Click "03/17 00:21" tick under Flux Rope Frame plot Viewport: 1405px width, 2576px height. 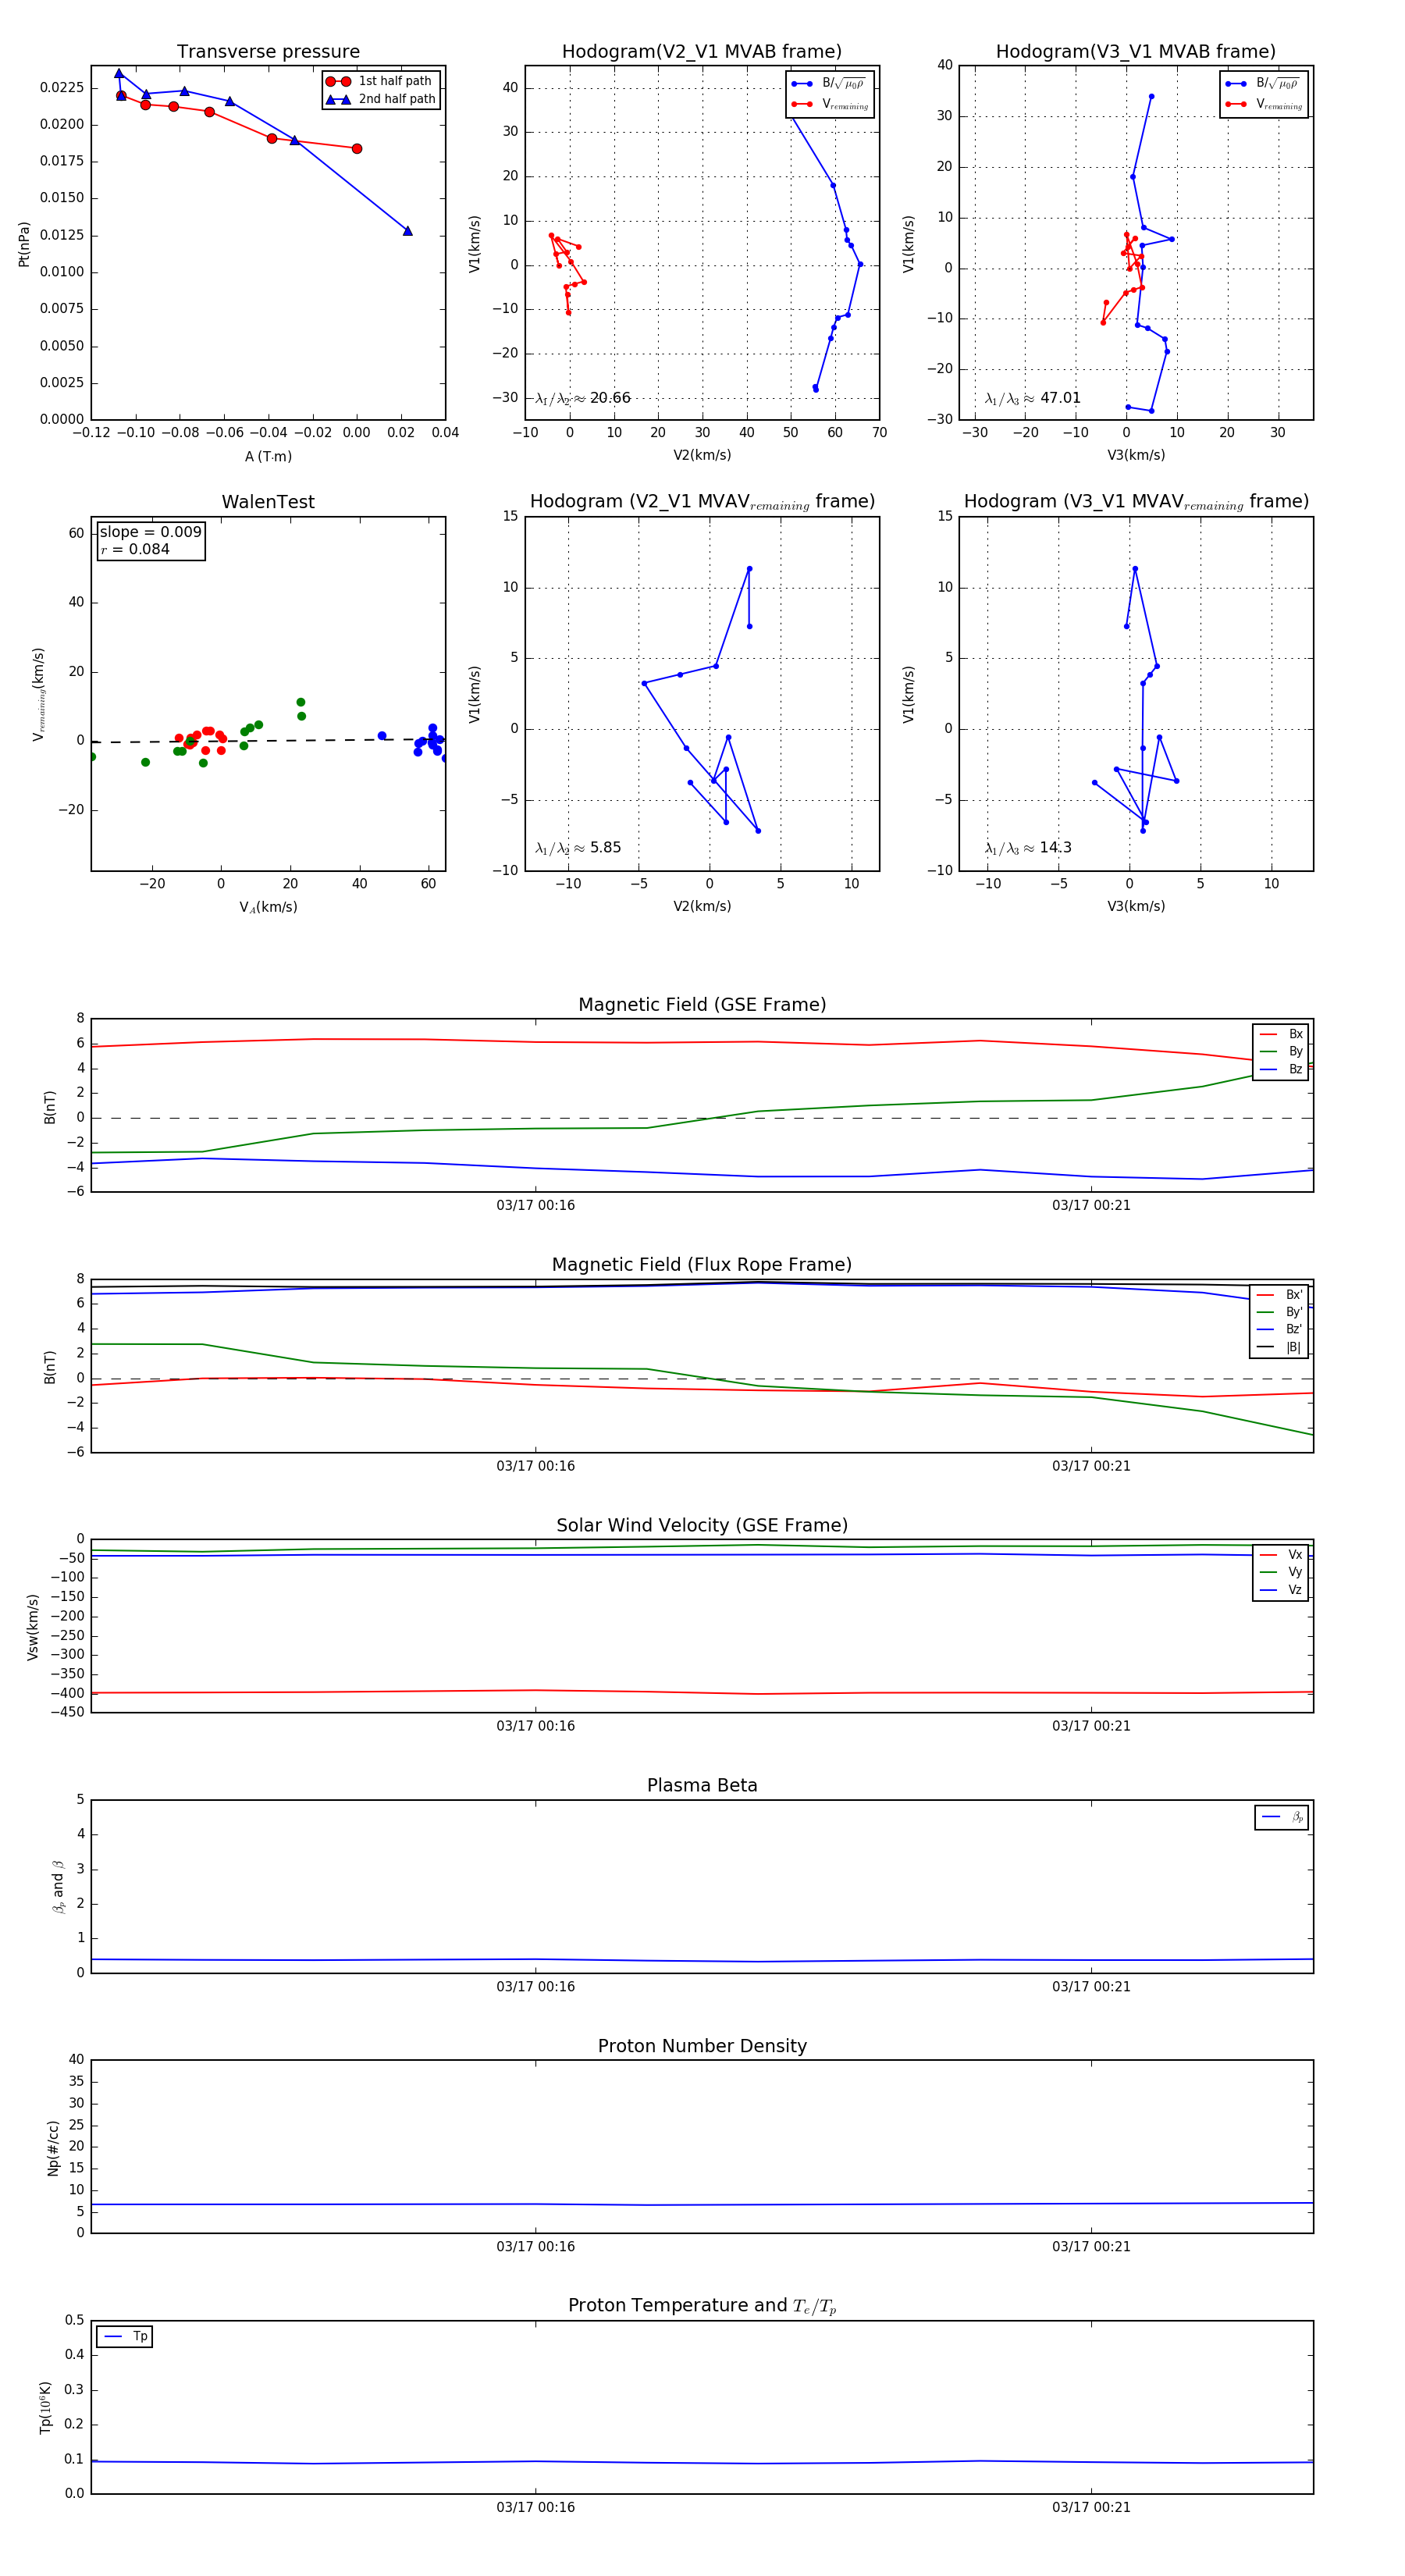click(x=1091, y=1466)
